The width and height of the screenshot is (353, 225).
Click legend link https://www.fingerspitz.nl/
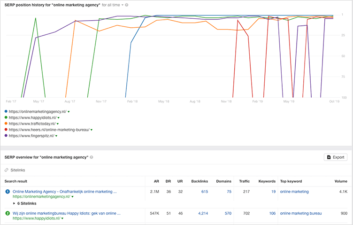pyautogui.click(x=31, y=136)
